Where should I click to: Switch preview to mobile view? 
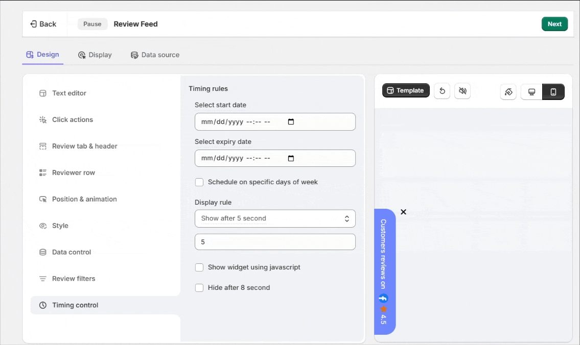pyautogui.click(x=553, y=92)
